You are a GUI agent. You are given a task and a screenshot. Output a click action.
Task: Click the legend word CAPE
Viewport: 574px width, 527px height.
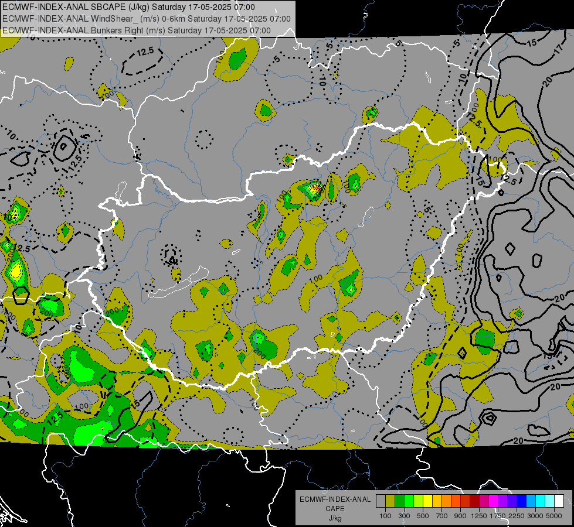335,509
